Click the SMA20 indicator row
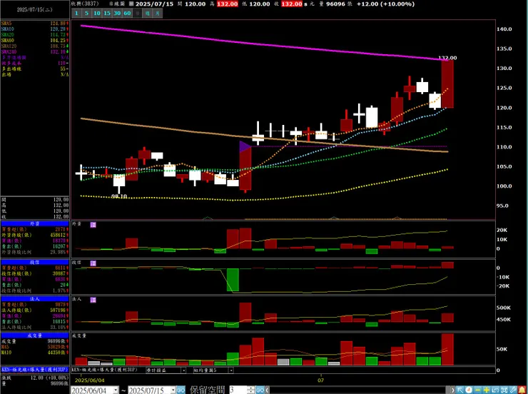 click(35, 35)
